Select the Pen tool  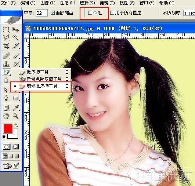(x=6, y=98)
